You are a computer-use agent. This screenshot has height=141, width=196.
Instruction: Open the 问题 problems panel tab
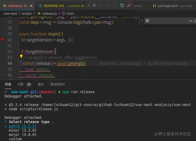(20, 84)
